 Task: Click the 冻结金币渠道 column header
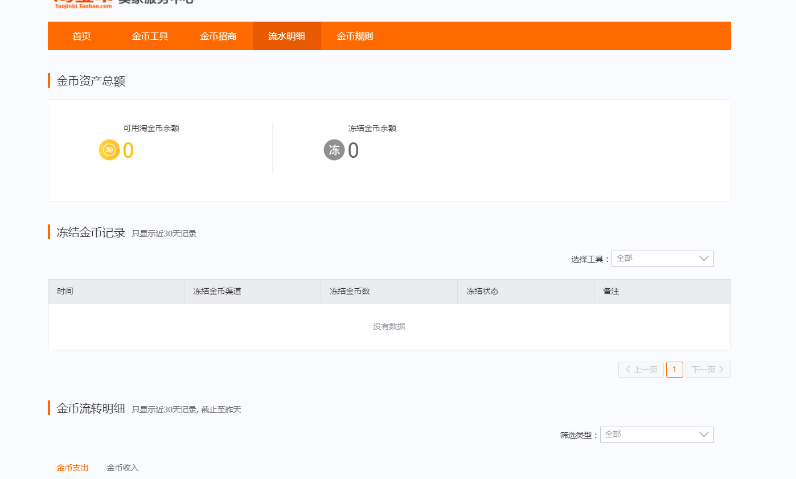(x=217, y=291)
